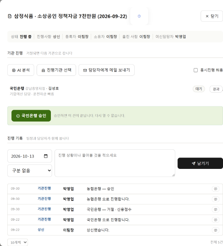This screenshot has width=223, height=246.
Task: Click 여신담당자 박영업 in status bar
Action: click(171, 37)
